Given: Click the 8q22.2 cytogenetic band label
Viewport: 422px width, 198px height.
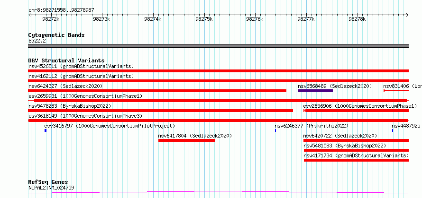Looking at the screenshot, I should 37,41.
